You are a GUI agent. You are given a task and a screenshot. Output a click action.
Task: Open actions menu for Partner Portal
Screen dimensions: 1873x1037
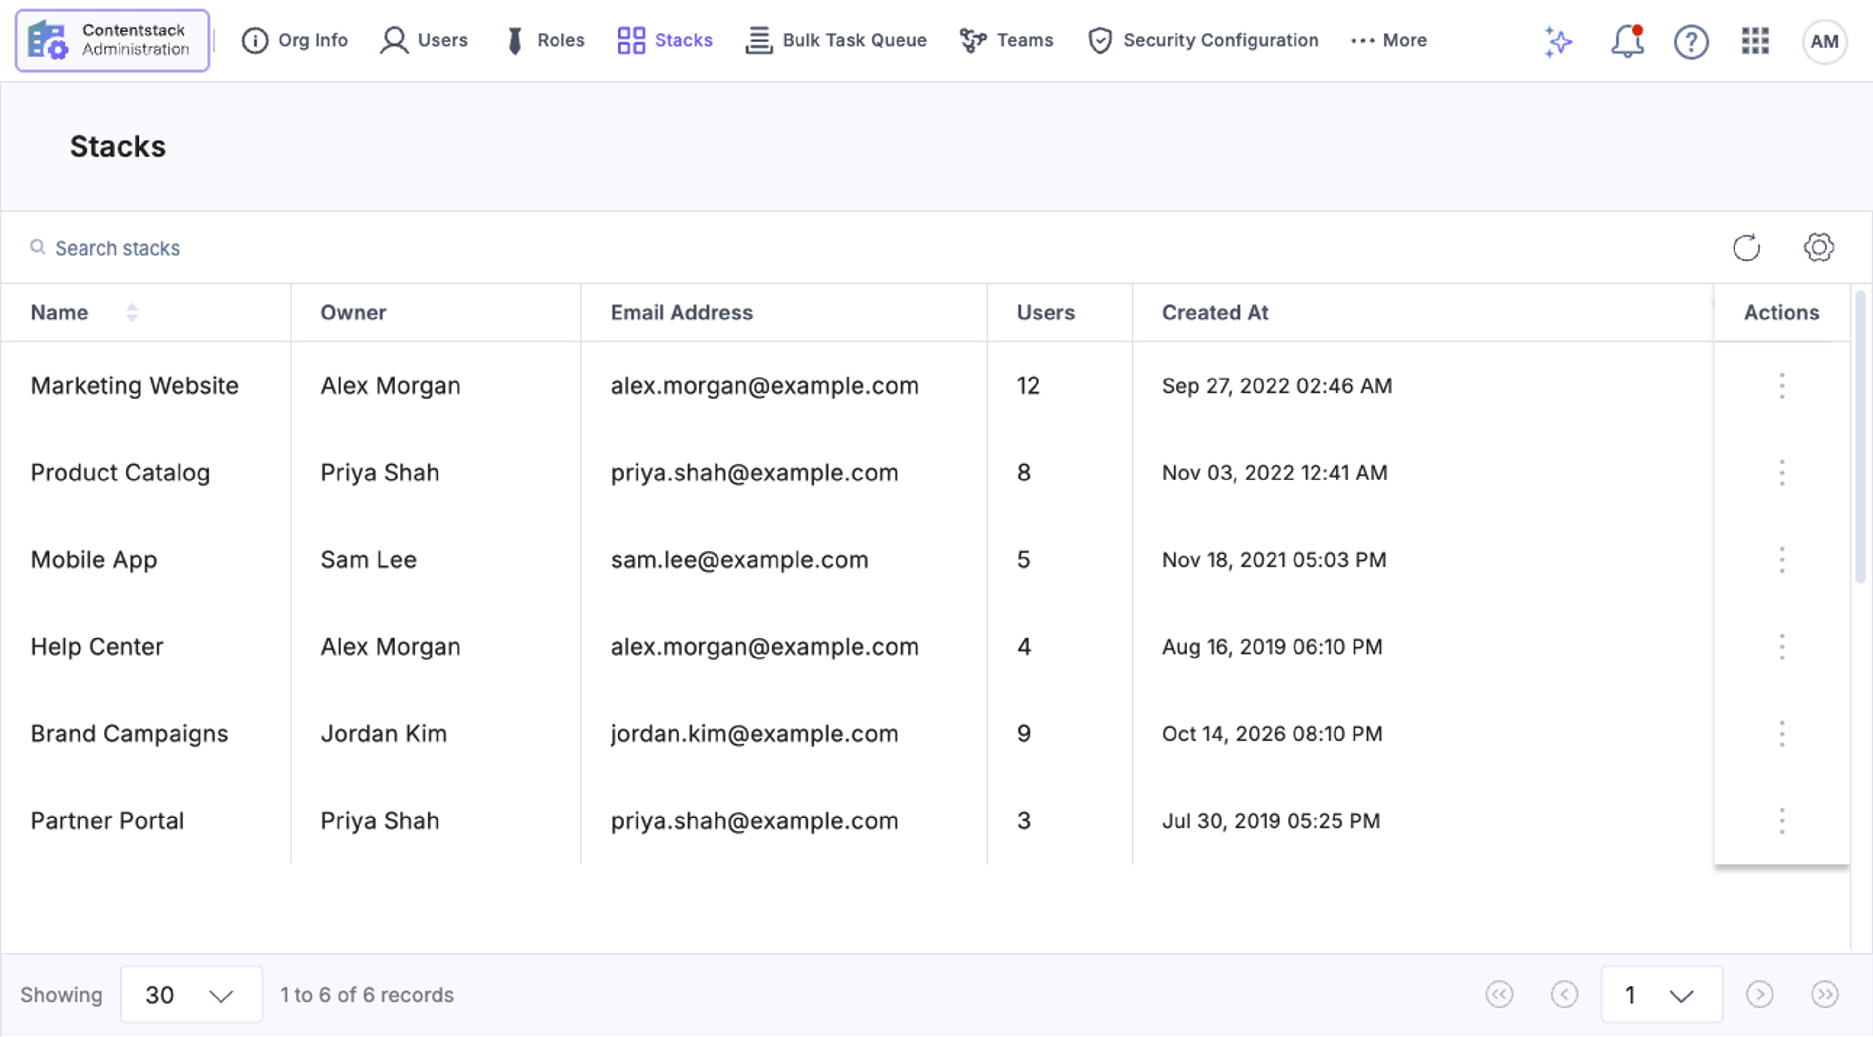point(1781,821)
